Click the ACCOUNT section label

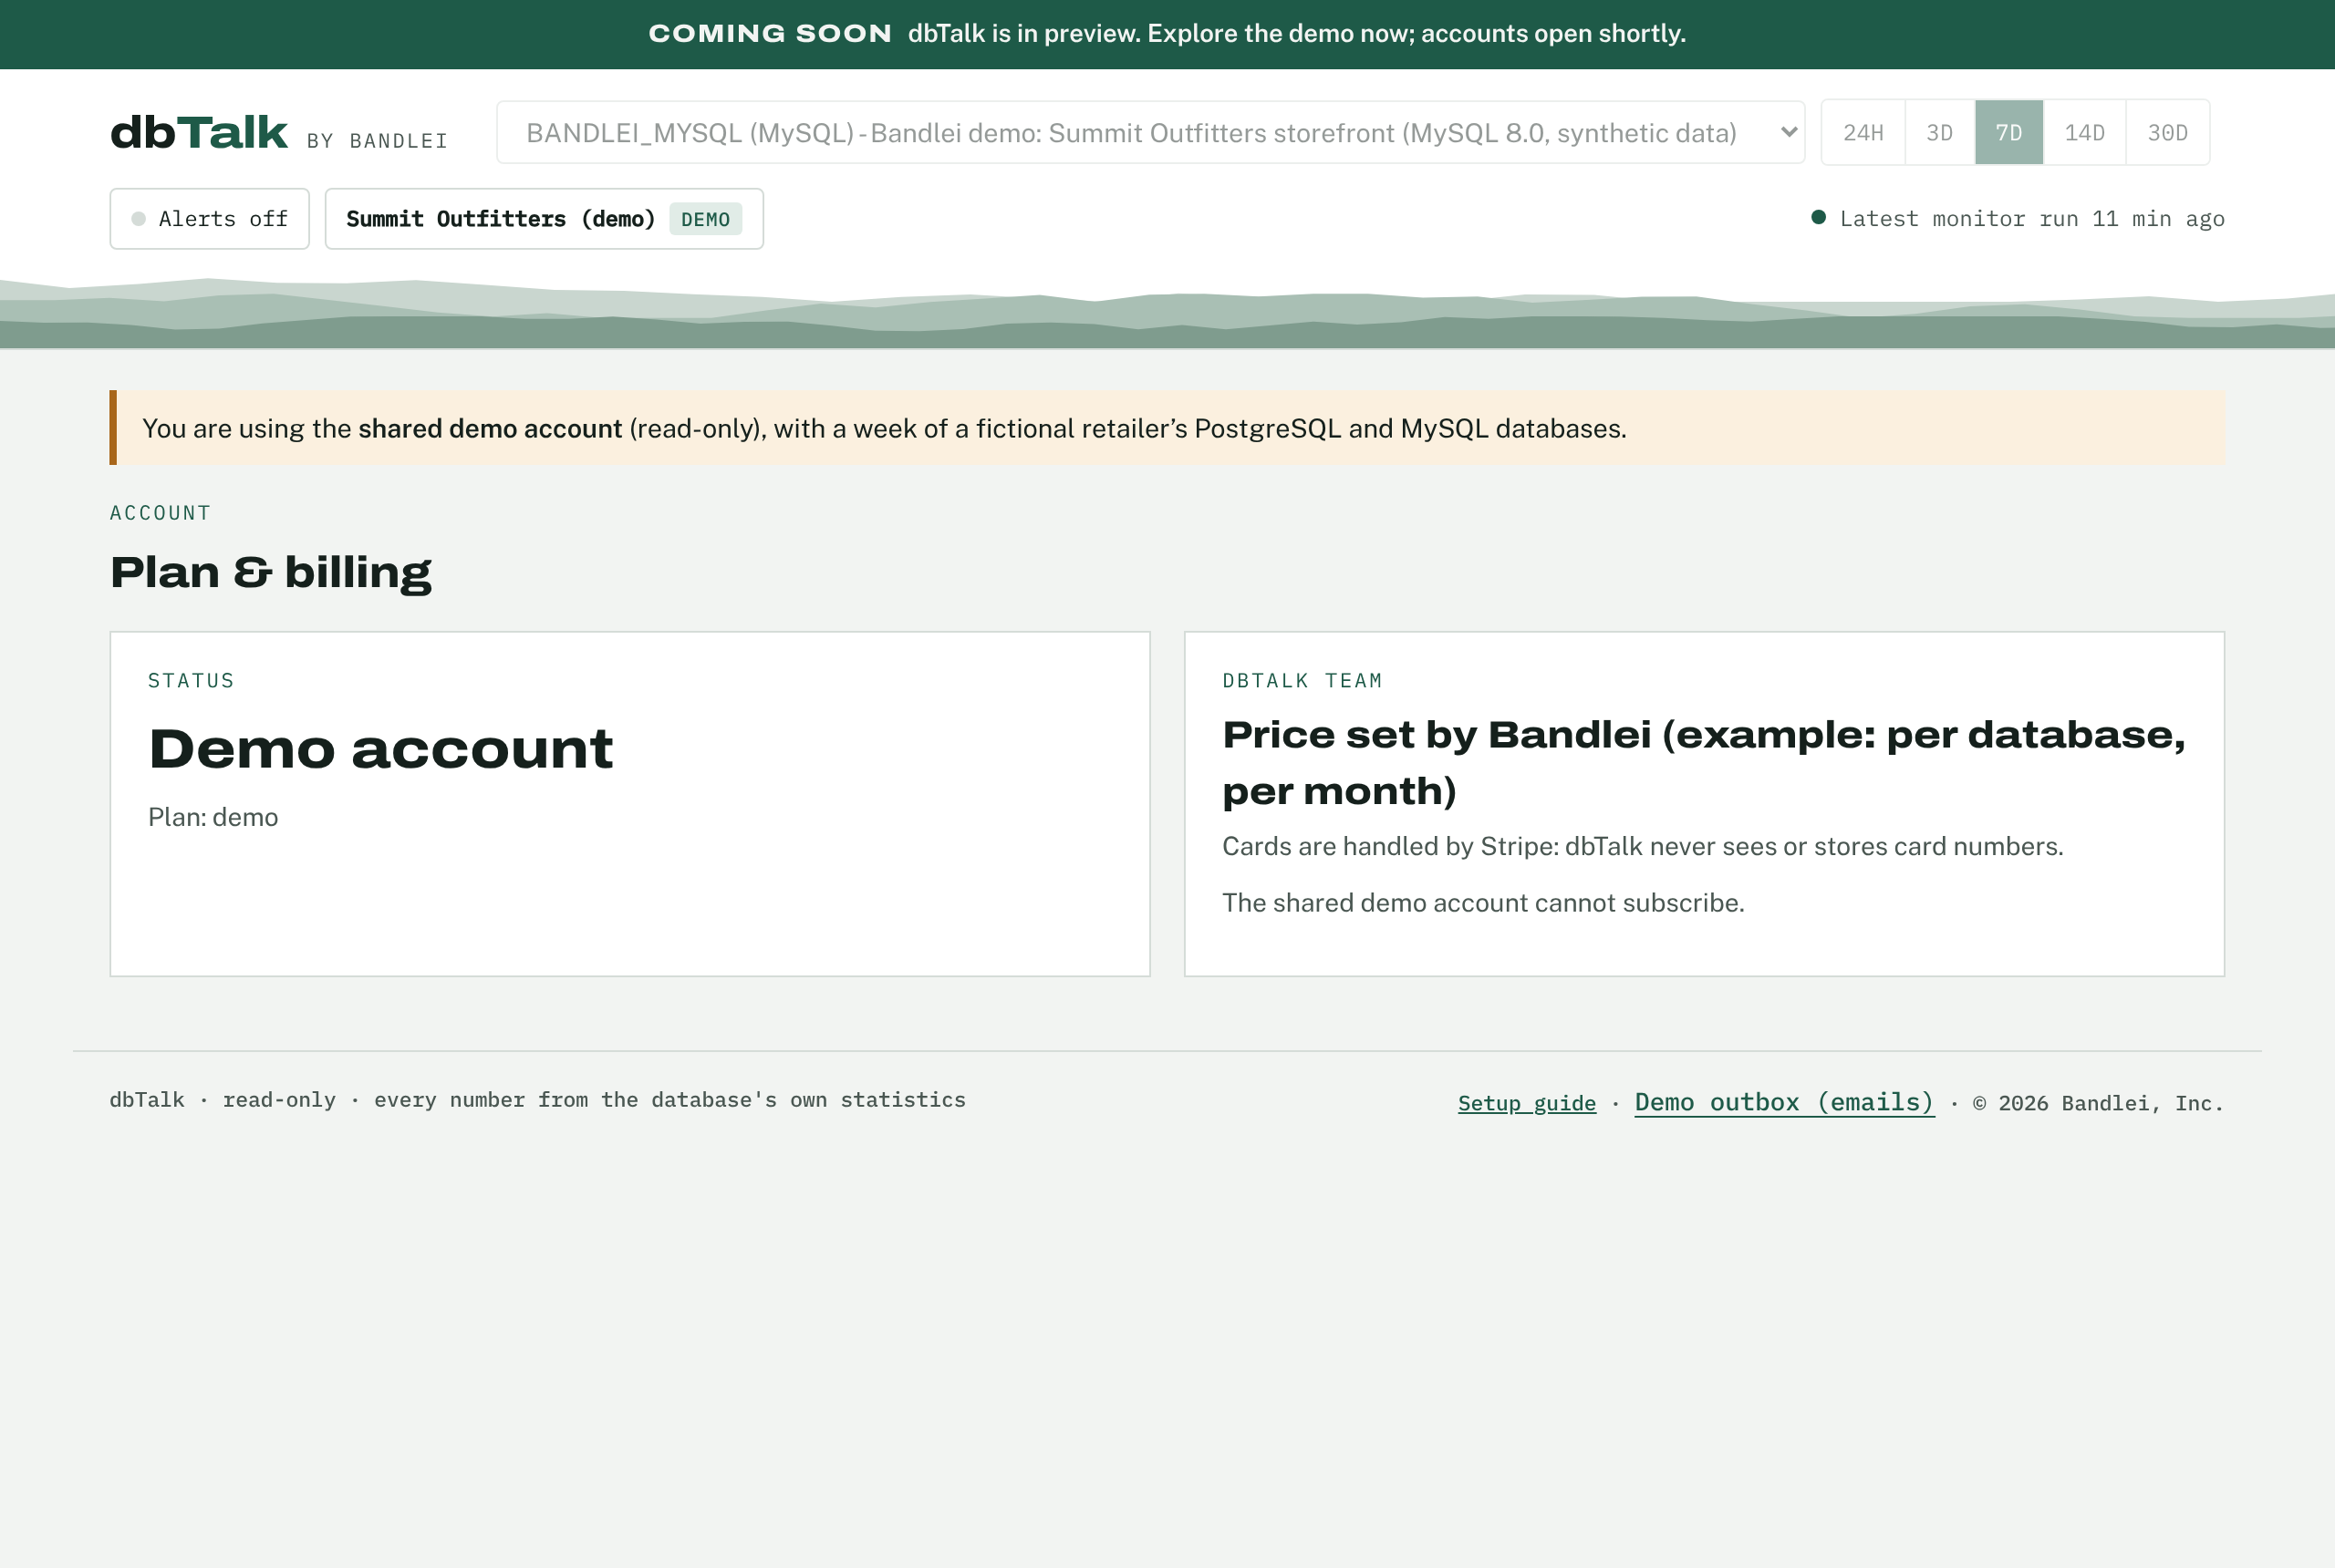click(x=160, y=513)
